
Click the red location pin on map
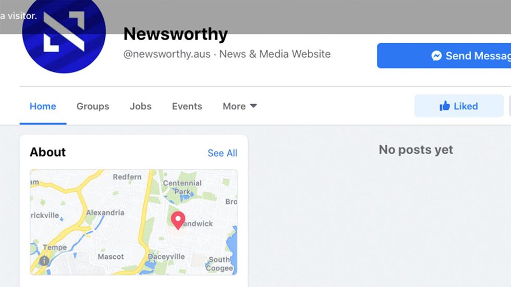(x=178, y=220)
